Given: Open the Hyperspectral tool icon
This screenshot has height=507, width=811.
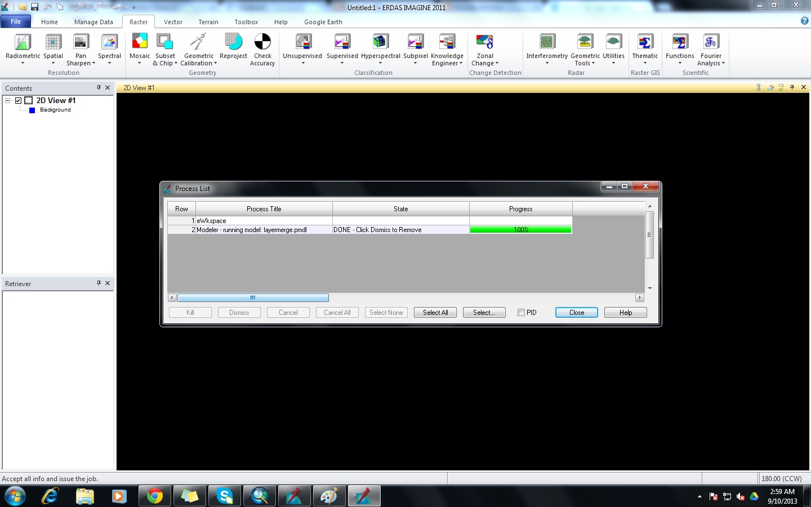Looking at the screenshot, I should coord(380,42).
